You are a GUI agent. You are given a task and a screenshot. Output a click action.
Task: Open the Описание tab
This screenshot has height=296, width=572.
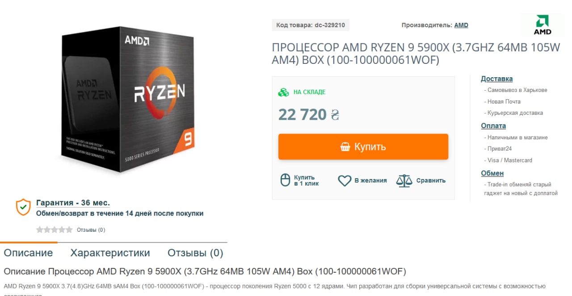[x=28, y=253]
